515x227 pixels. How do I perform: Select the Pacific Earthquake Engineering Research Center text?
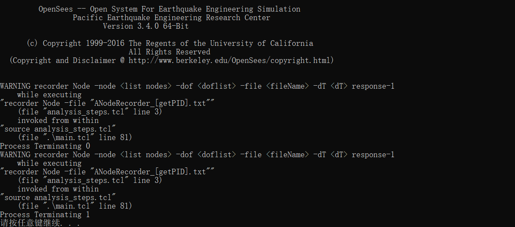[x=172, y=18]
